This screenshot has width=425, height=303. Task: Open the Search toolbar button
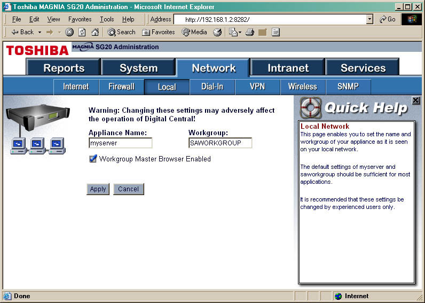coord(121,32)
